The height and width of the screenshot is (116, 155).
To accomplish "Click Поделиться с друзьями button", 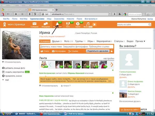I will tap(98, 51).
